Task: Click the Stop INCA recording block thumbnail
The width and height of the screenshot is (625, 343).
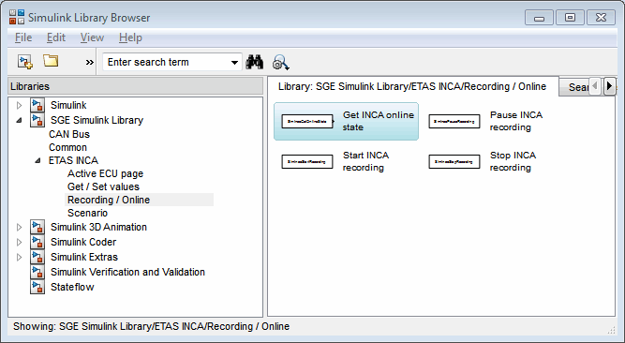Action: 454,161
